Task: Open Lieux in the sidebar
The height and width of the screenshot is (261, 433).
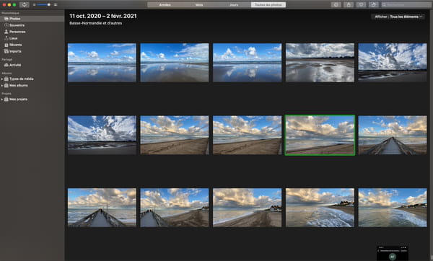Action: coord(32,38)
